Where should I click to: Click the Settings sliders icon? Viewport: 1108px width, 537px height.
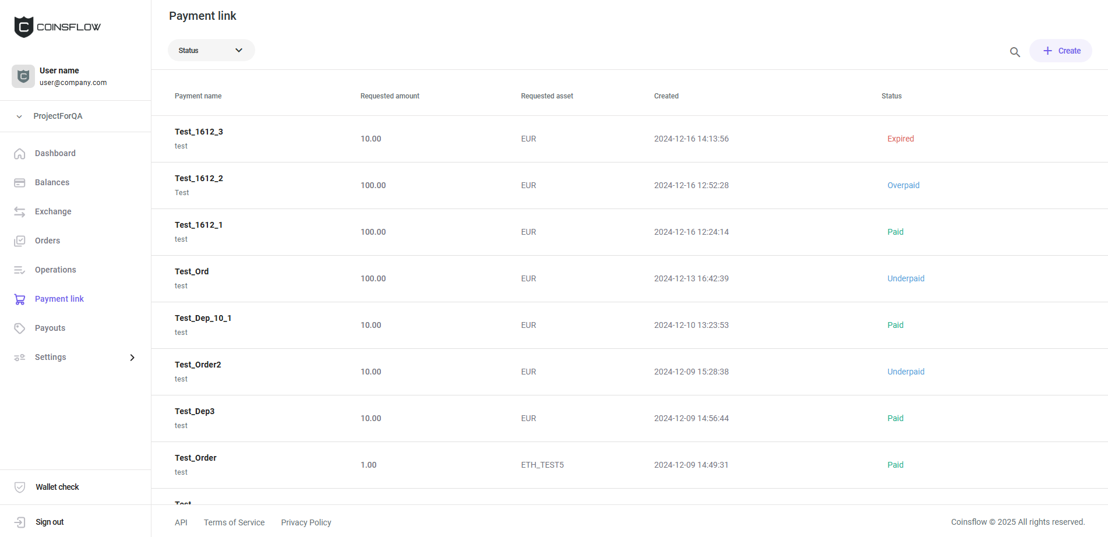(x=20, y=357)
